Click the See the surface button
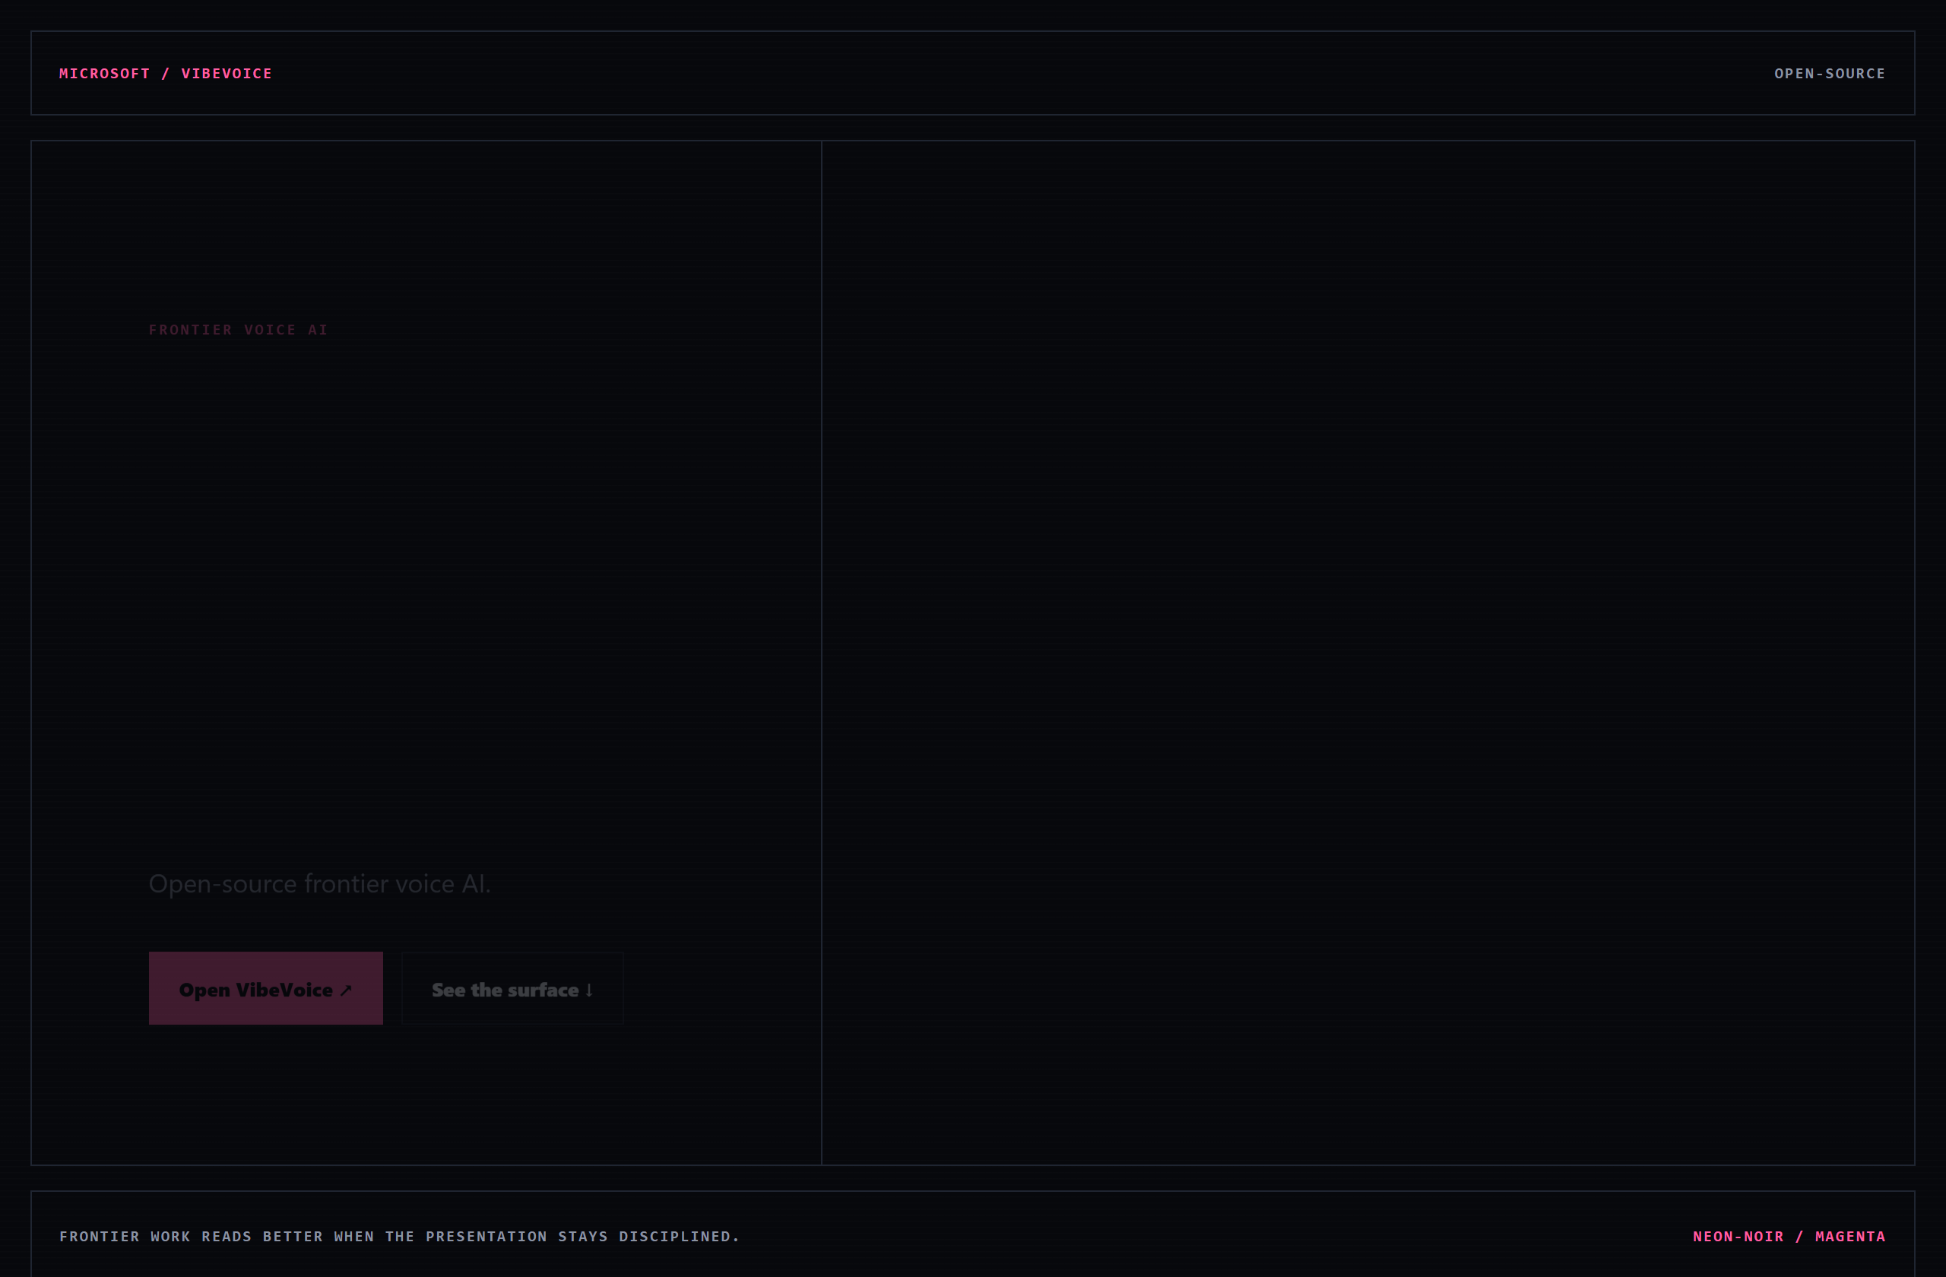 (x=512, y=987)
